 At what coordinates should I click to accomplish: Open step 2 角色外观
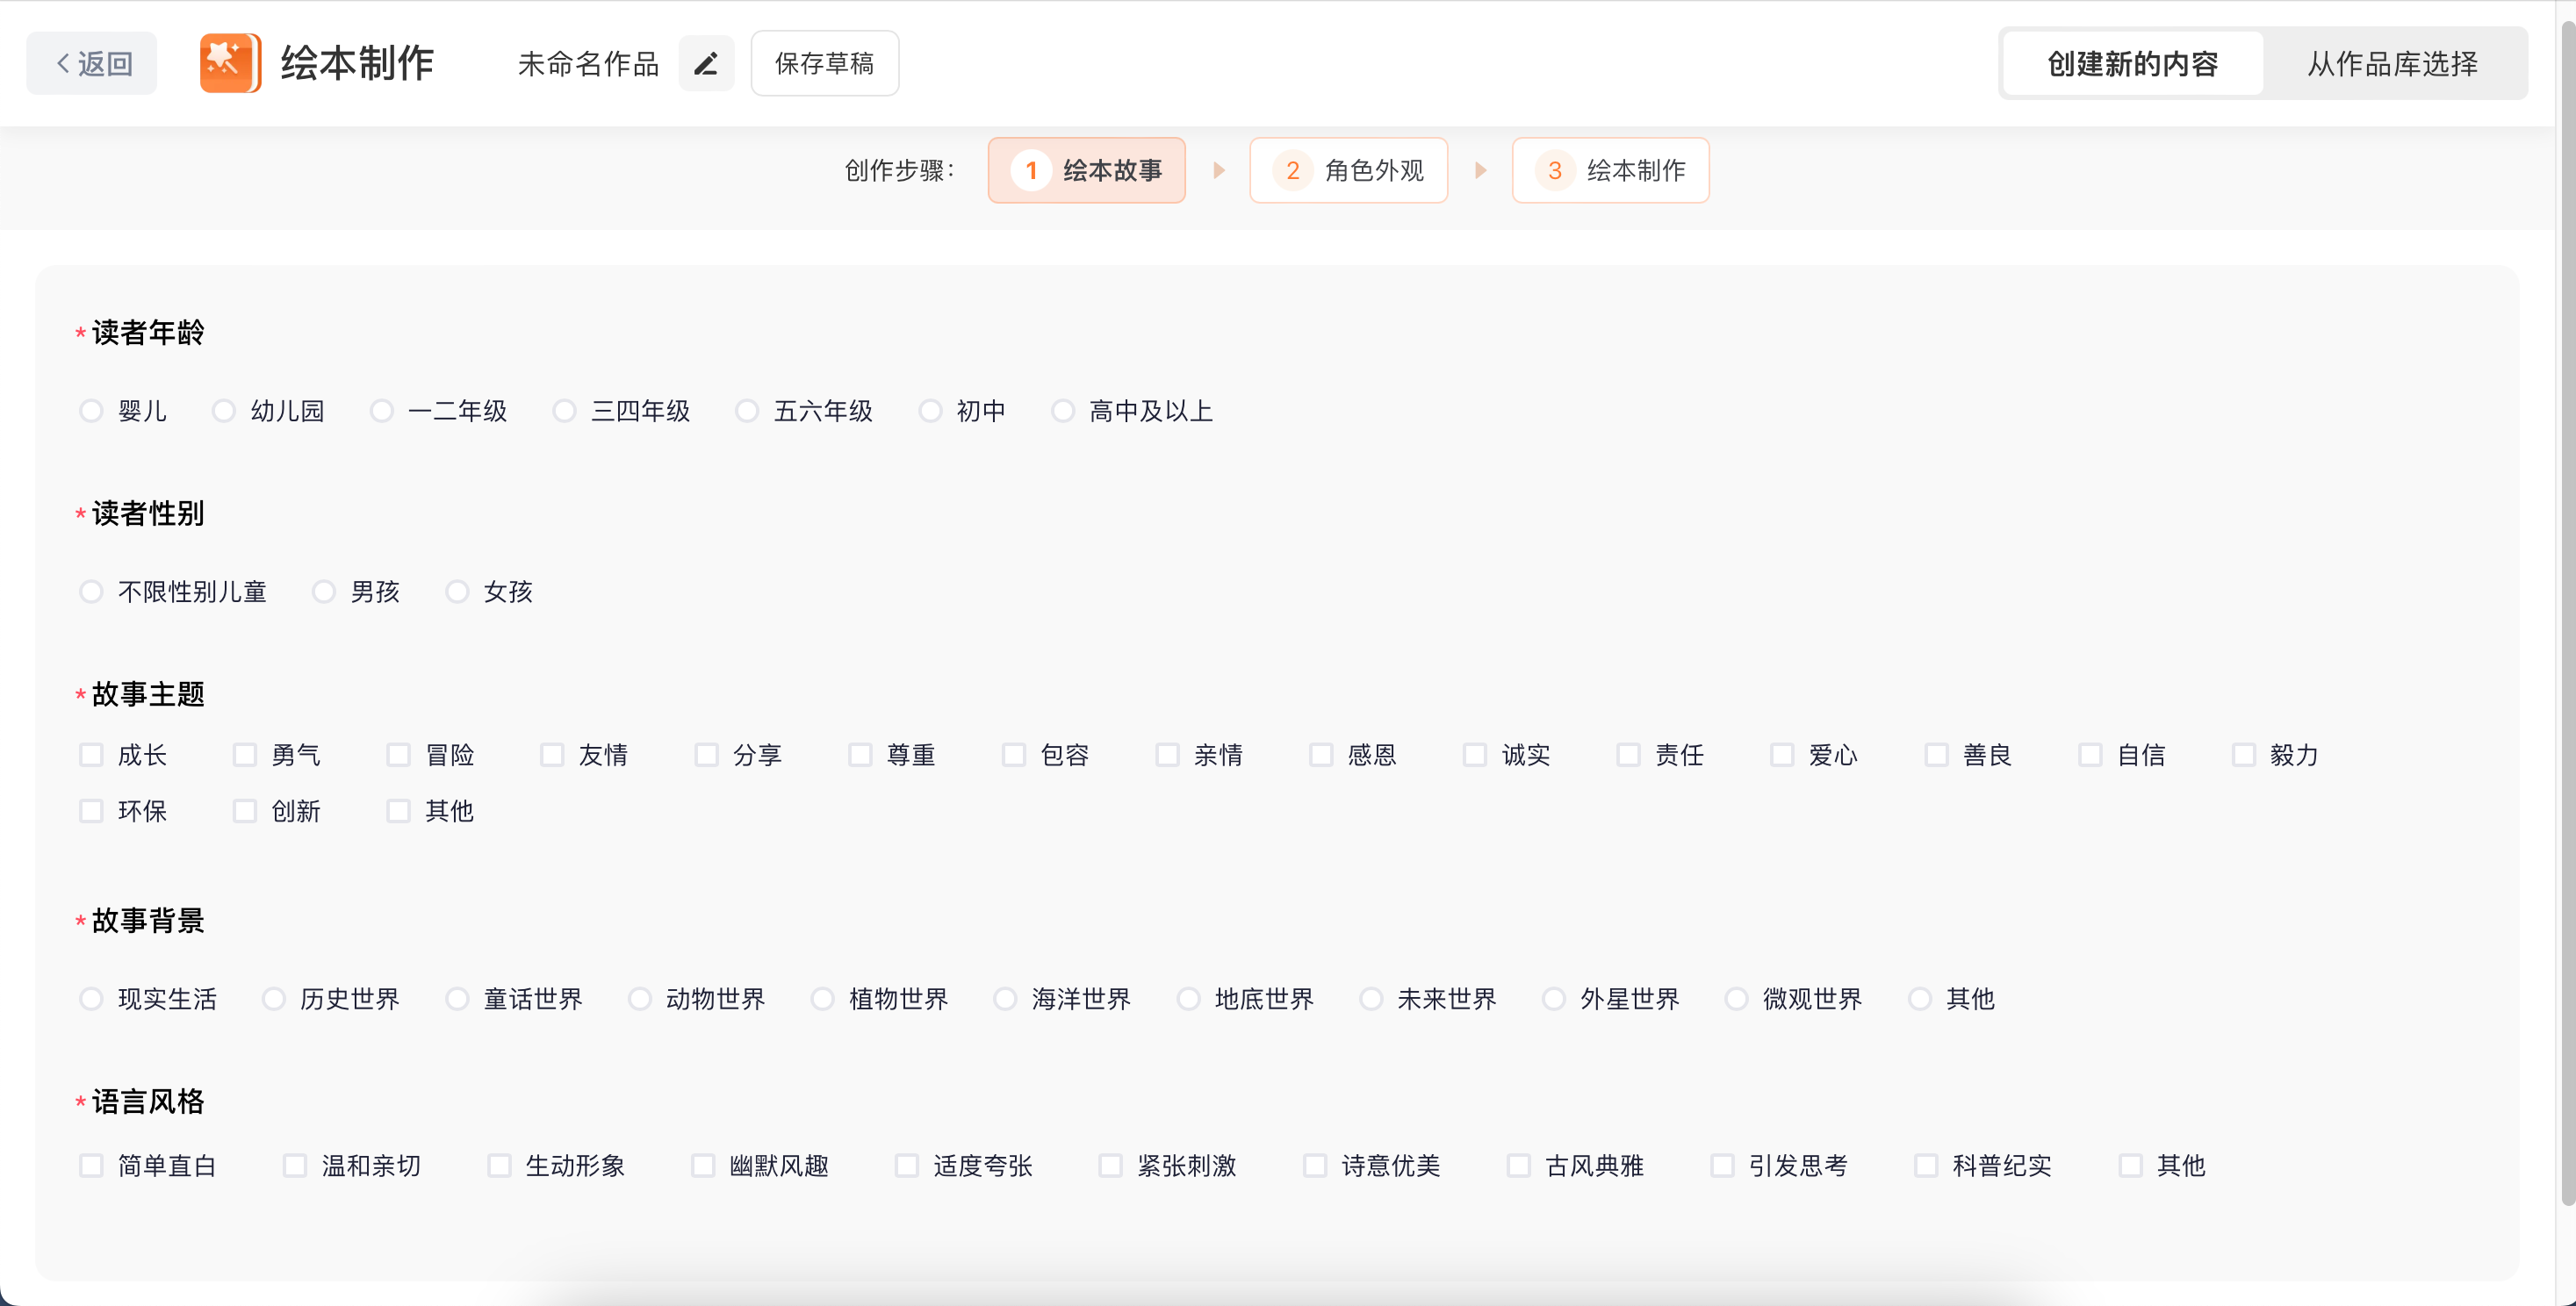(1348, 171)
